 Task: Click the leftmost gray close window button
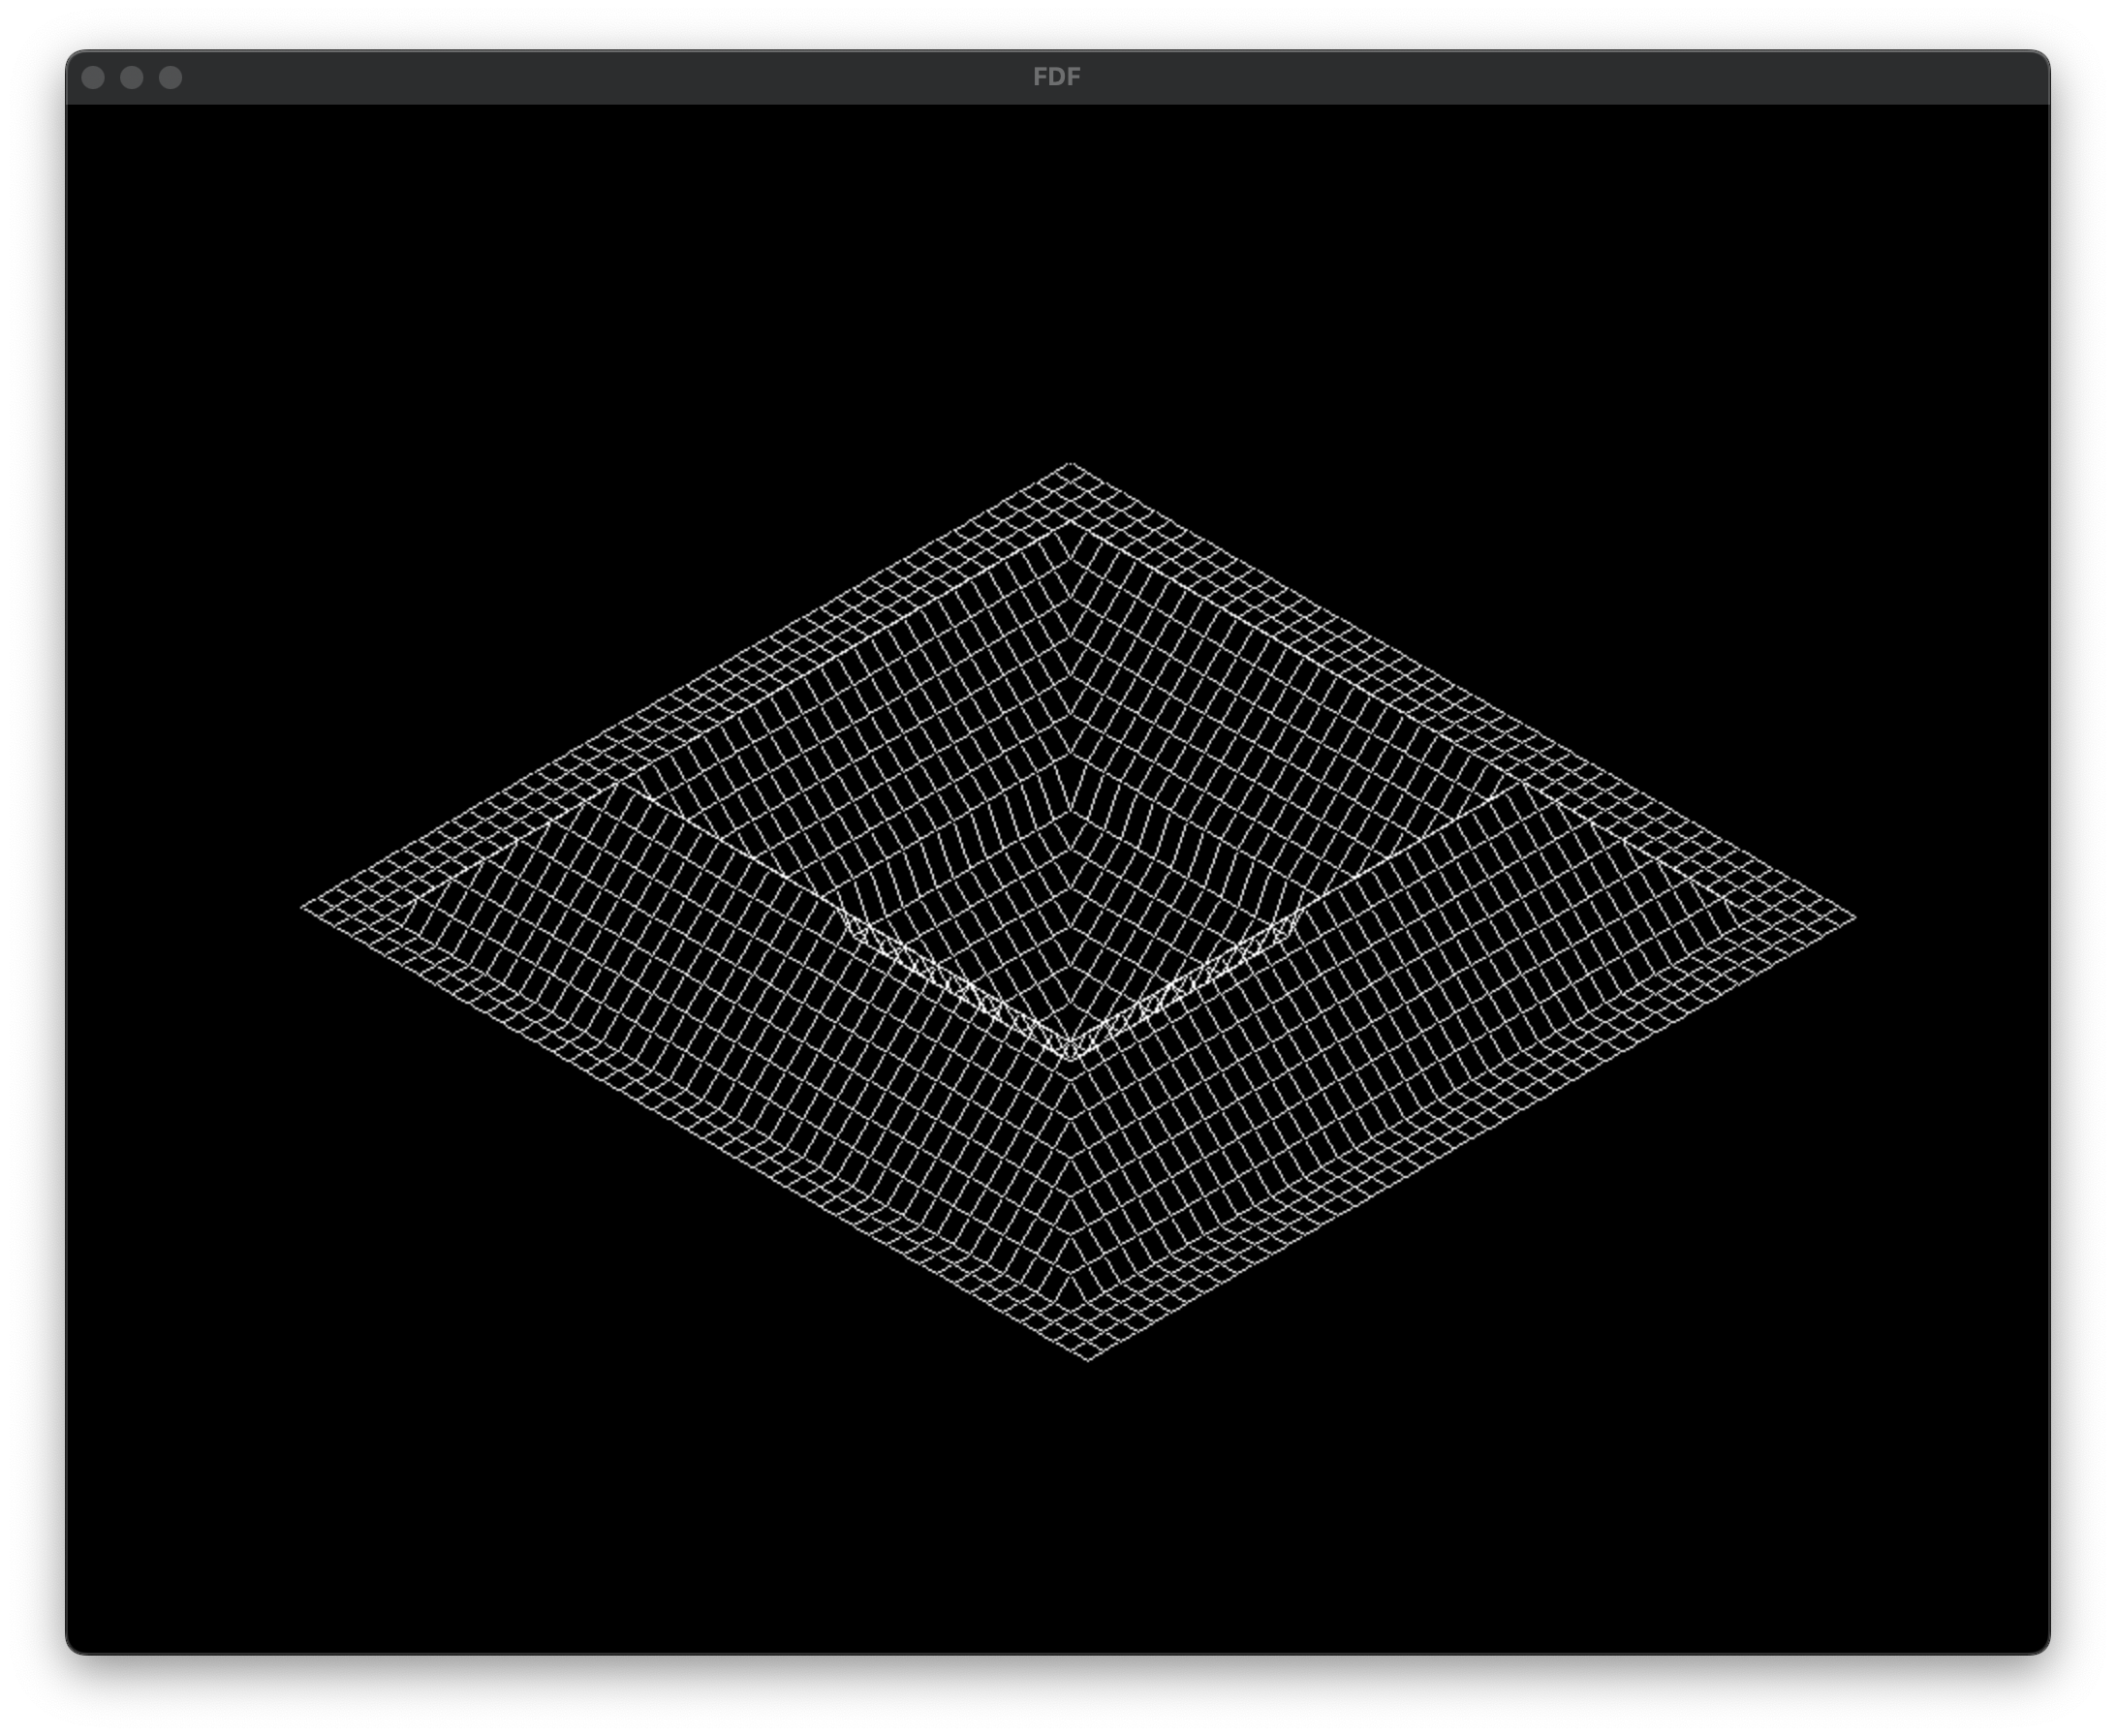(x=93, y=78)
